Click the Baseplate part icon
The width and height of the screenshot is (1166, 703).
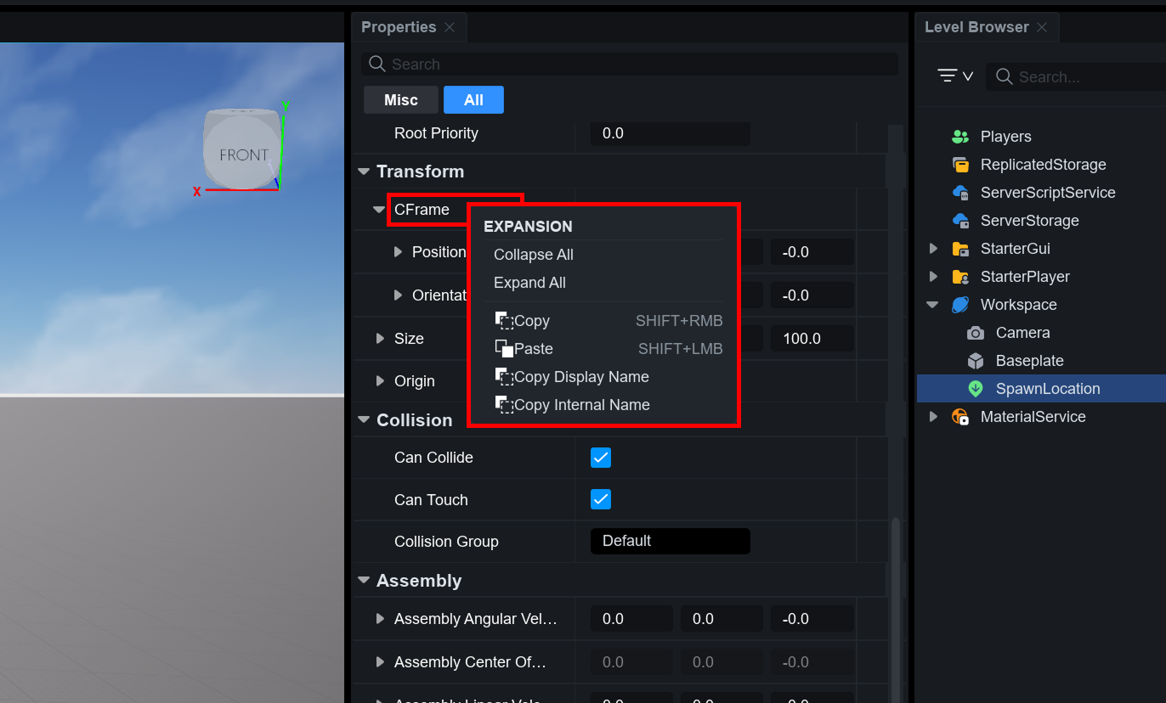click(x=976, y=361)
